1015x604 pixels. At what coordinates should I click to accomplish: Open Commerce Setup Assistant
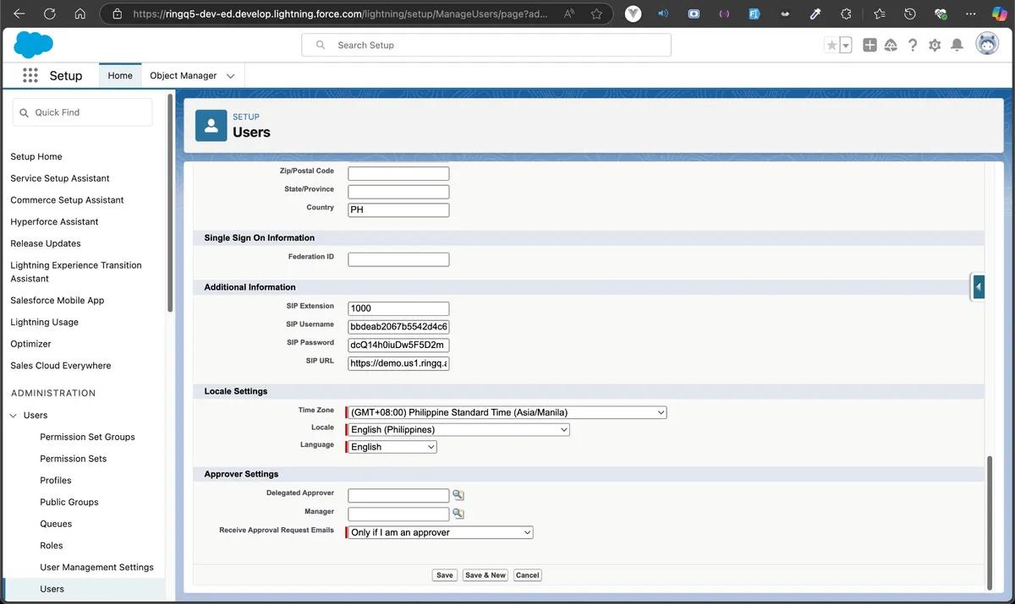click(x=67, y=200)
